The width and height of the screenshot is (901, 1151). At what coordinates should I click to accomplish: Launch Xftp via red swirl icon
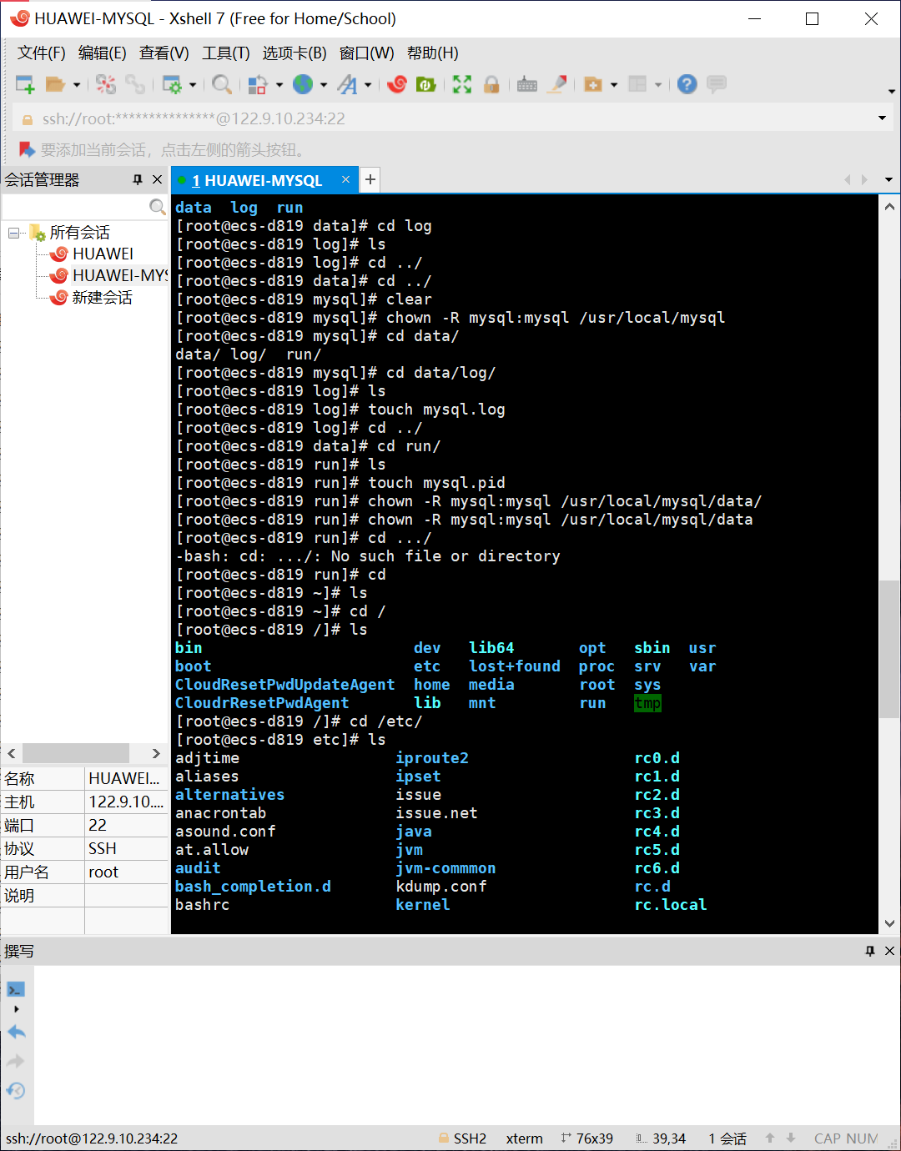(x=397, y=84)
